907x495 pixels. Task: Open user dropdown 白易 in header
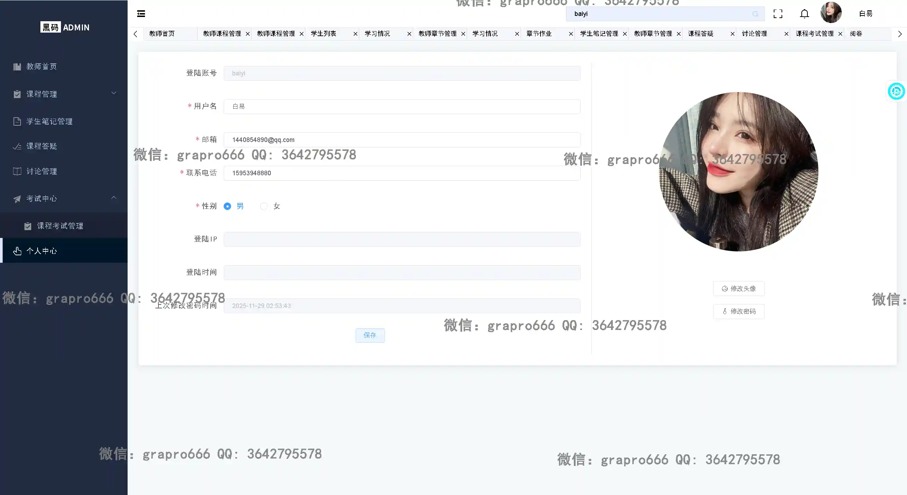tap(866, 14)
